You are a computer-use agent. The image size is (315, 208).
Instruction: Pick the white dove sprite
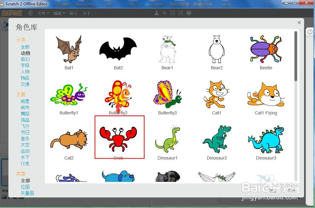click(x=216, y=177)
